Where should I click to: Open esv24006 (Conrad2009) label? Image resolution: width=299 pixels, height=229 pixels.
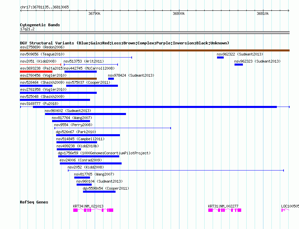[81, 160]
